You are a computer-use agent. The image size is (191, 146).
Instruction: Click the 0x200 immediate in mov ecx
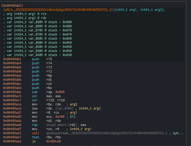[x=60, y=117]
